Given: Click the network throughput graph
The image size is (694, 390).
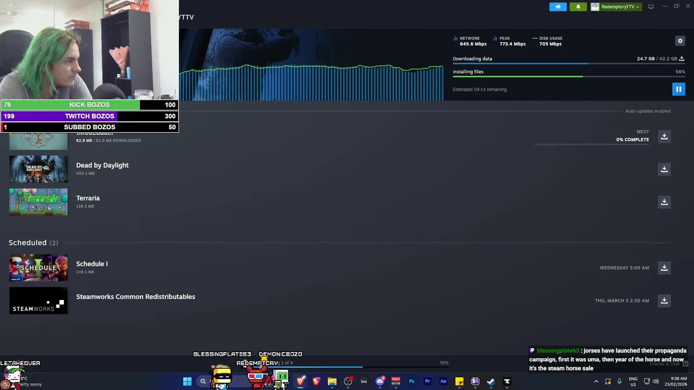Looking at the screenshot, I should (311, 82).
